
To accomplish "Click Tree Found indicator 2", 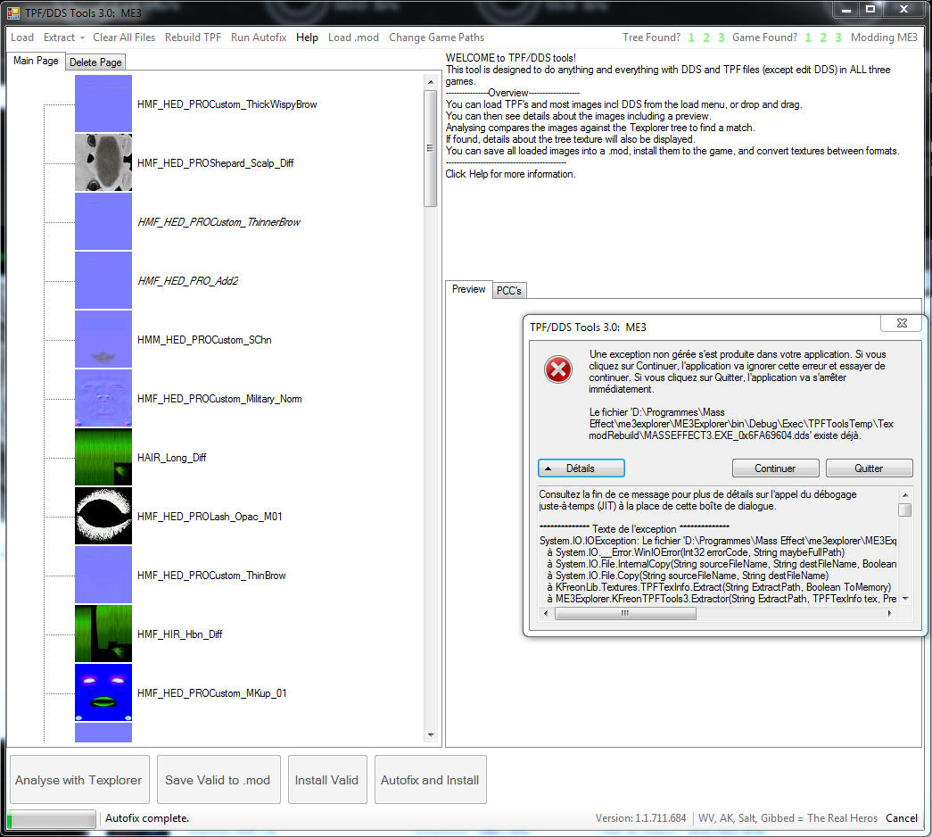I will [x=706, y=37].
